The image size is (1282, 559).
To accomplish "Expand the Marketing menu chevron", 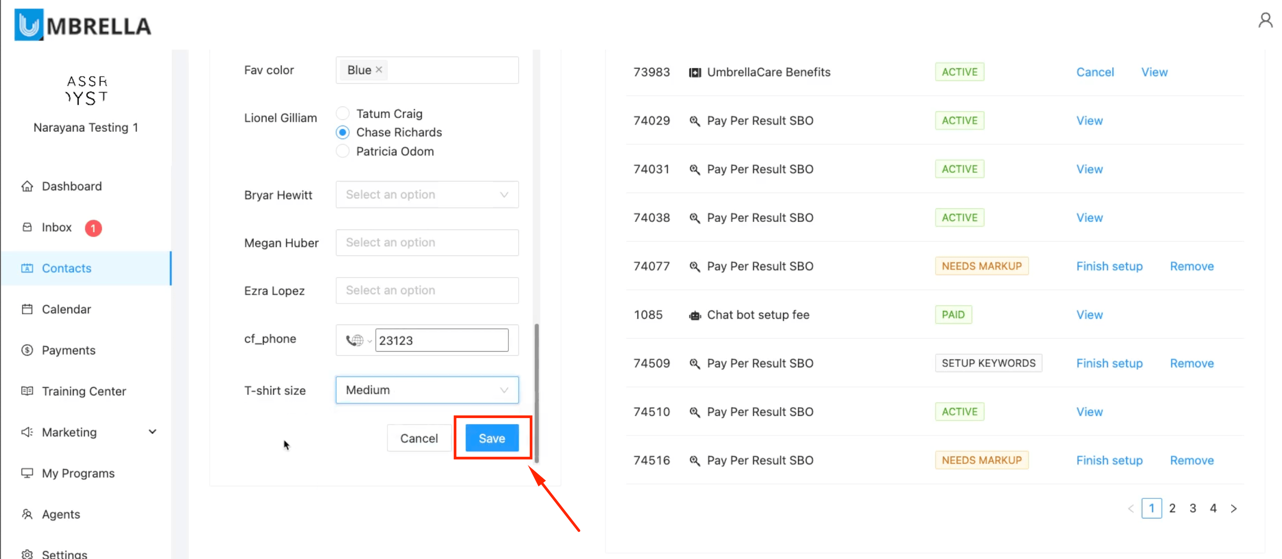I will (152, 432).
